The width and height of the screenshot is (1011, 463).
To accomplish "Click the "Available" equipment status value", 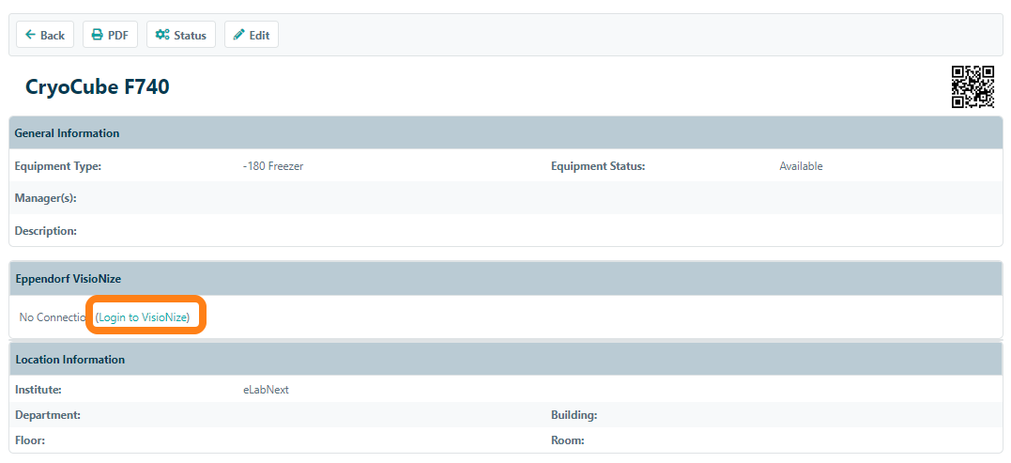I will 801,166.
